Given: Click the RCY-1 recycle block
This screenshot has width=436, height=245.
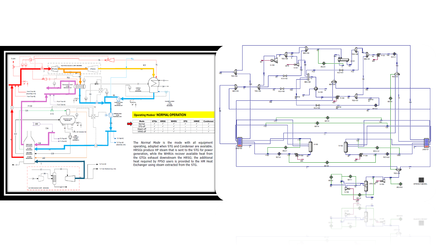Looking at the screenshot, I should click(x=394, y=54).
